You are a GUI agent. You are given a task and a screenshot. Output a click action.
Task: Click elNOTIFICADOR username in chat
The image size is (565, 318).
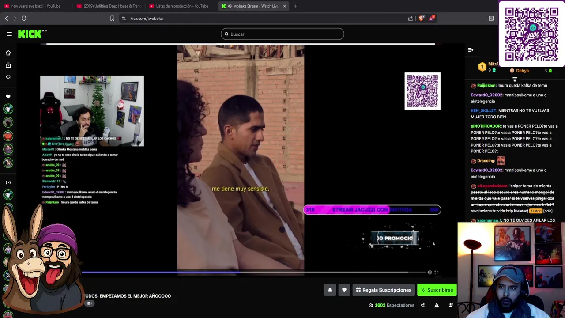486,126
